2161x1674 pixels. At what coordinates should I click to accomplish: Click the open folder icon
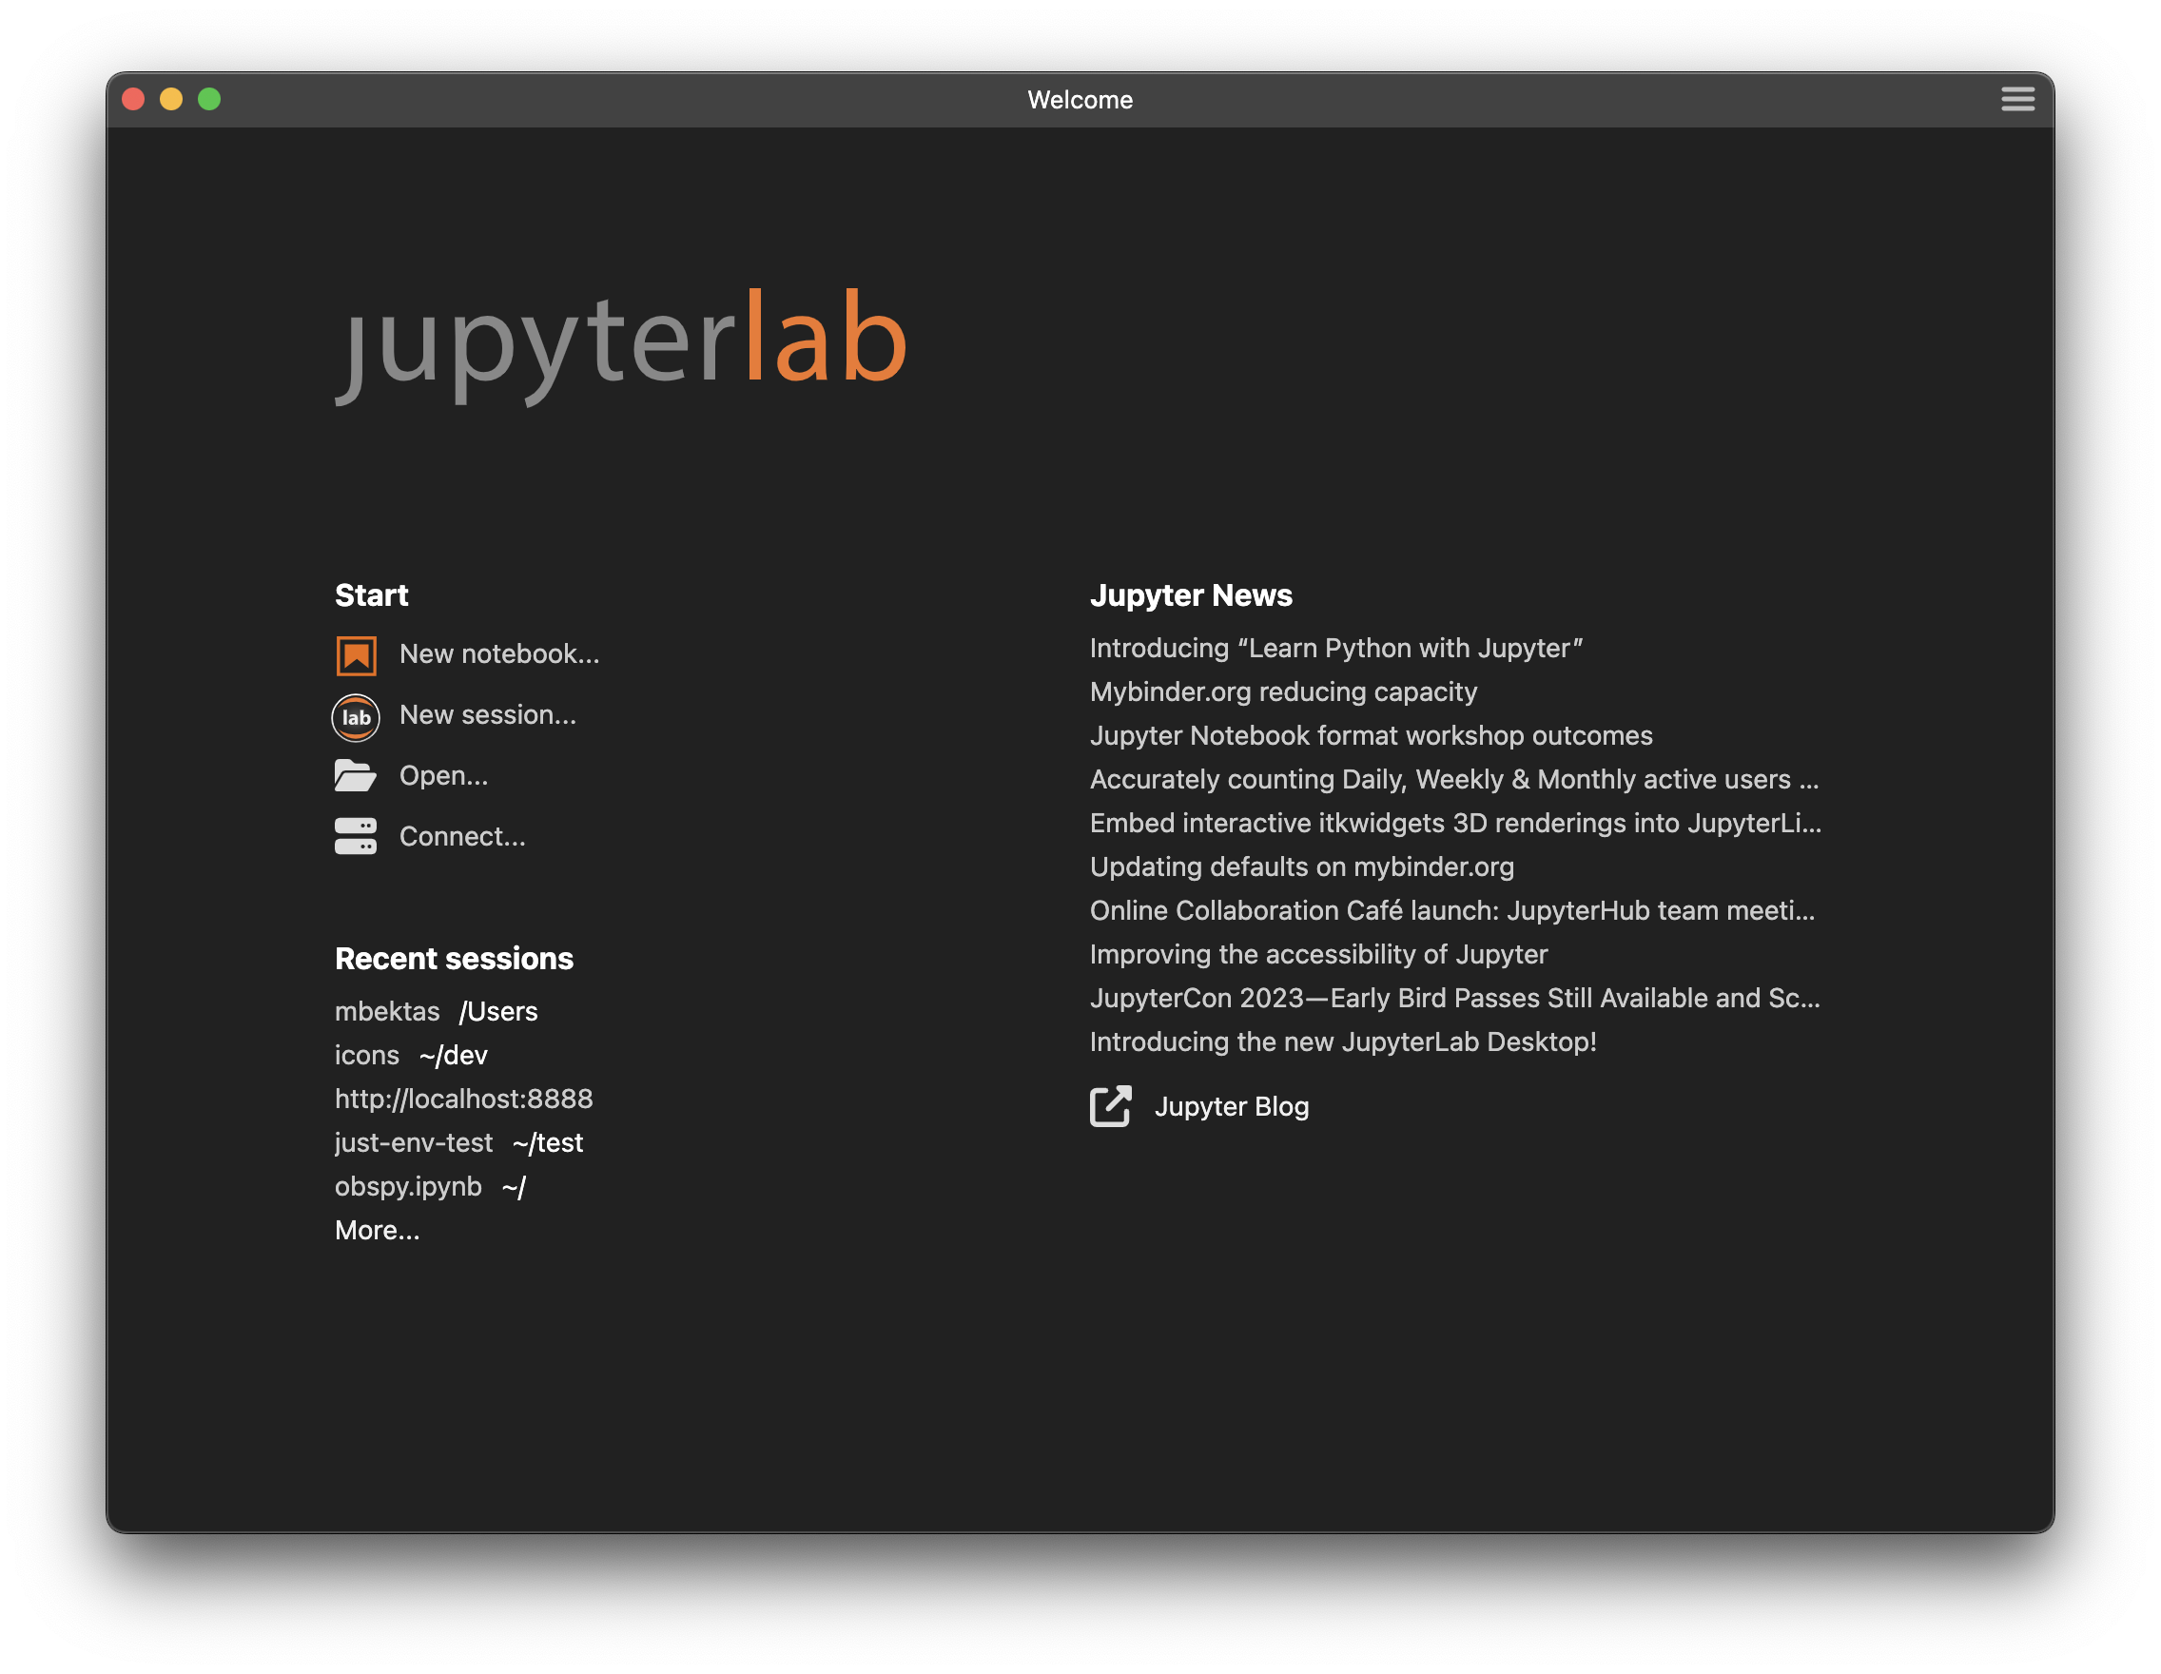[x=355, y=777]
